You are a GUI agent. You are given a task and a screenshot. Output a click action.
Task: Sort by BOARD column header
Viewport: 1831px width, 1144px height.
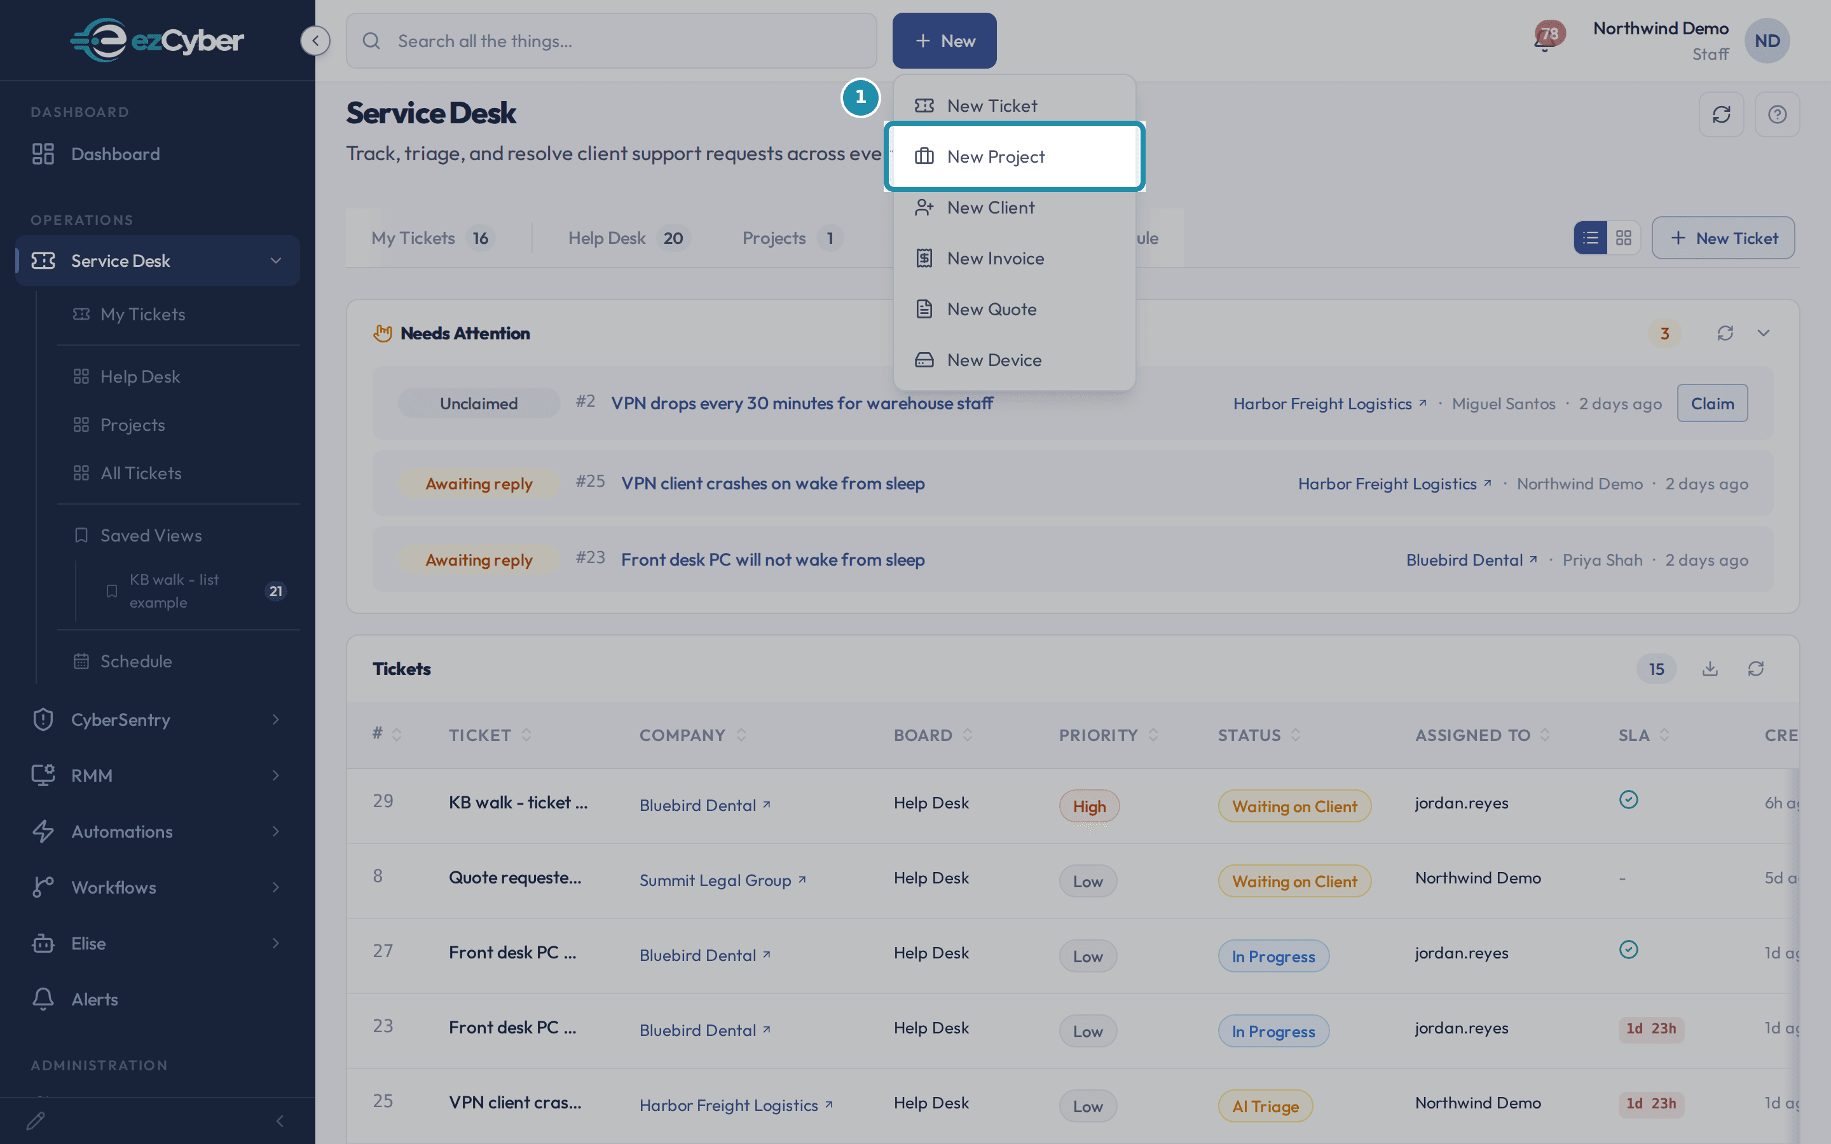933,735
